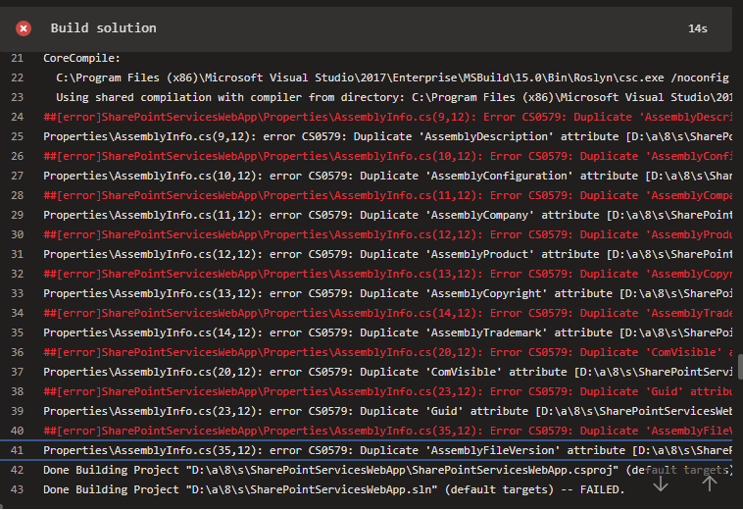The height and width of the screenshot is (510, 743).
Task: Select line 25 duplicate AssemblyDescription error
Action: coord(366,136)
